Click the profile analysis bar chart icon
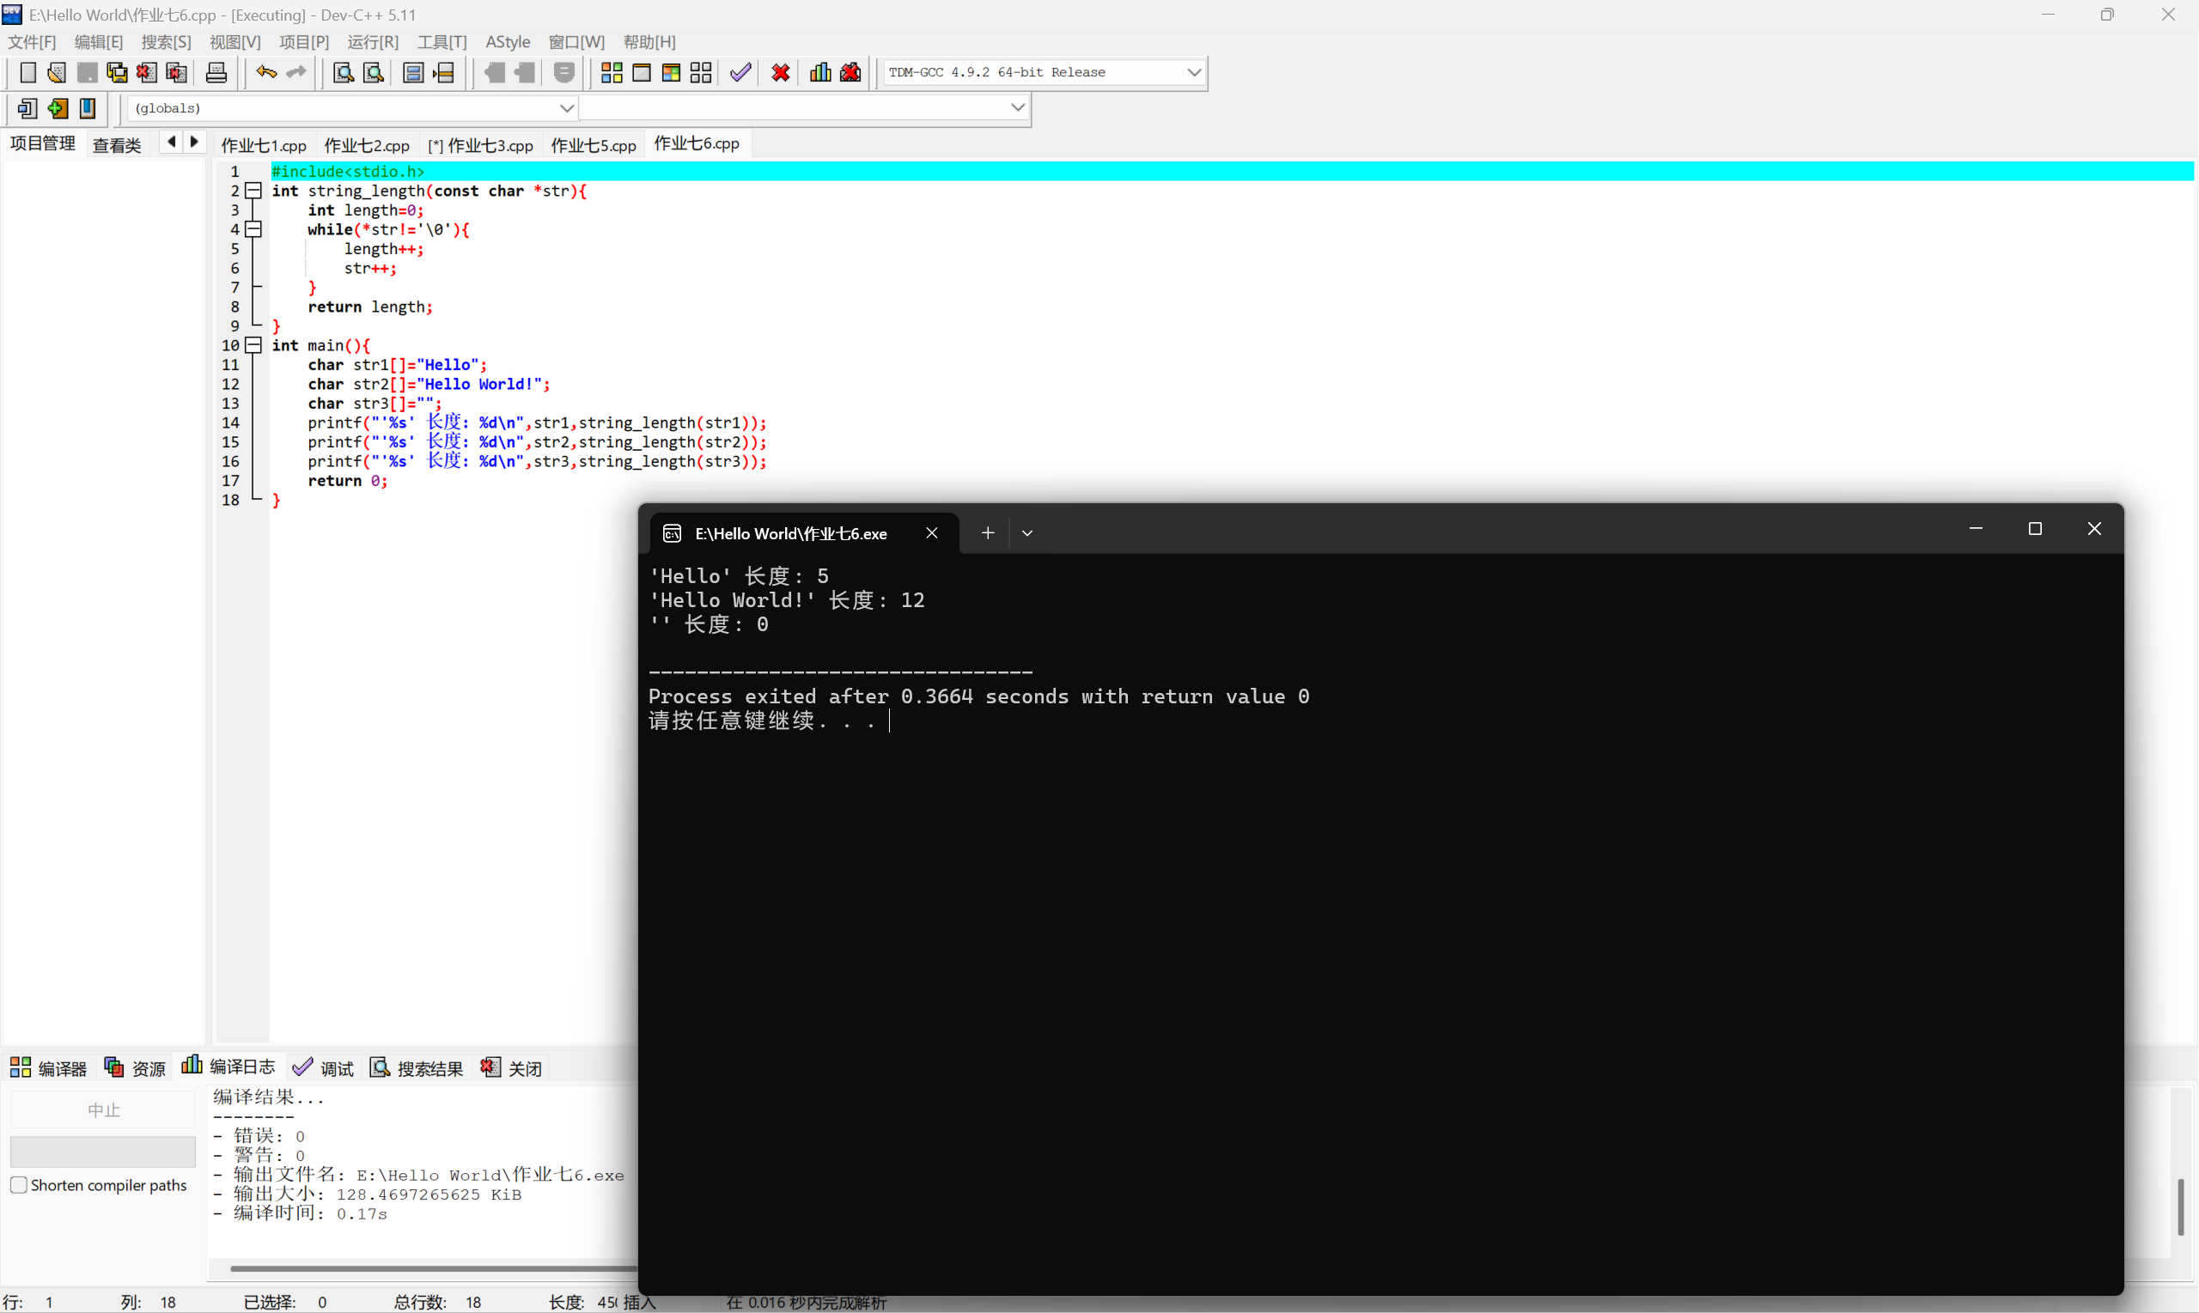Image resolution: width=2199 pixels, height=1313 pixels. click(x=820, y=72)
